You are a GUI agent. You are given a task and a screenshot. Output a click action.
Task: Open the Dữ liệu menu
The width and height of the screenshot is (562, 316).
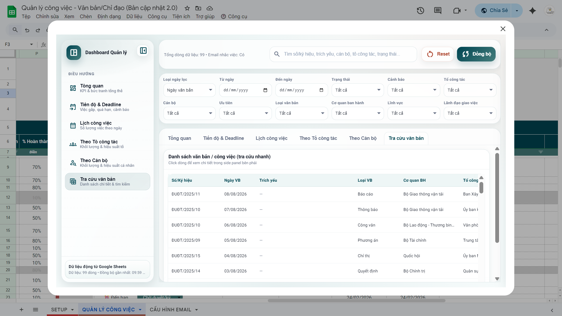pyautogui.click(x=134, y=16)
